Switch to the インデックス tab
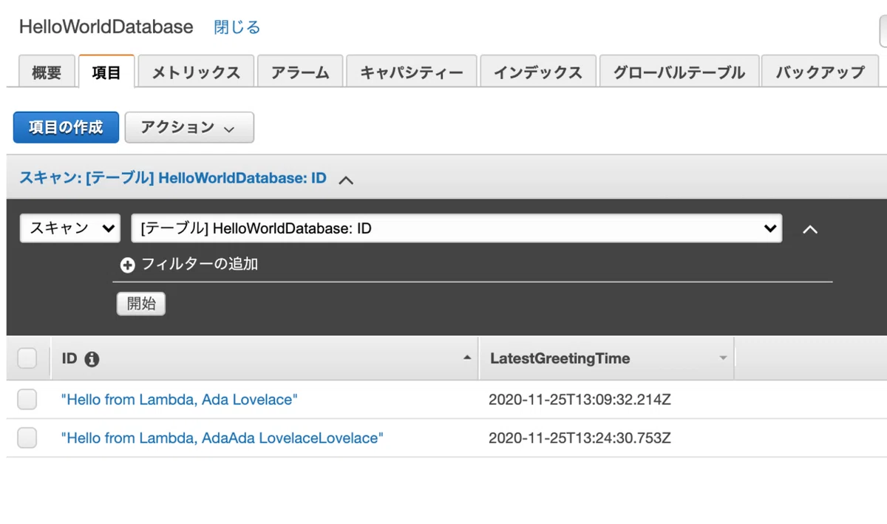This screenshot has width=887, height=524. (x=537, y=72)
